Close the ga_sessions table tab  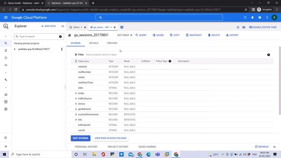[115, 27]
